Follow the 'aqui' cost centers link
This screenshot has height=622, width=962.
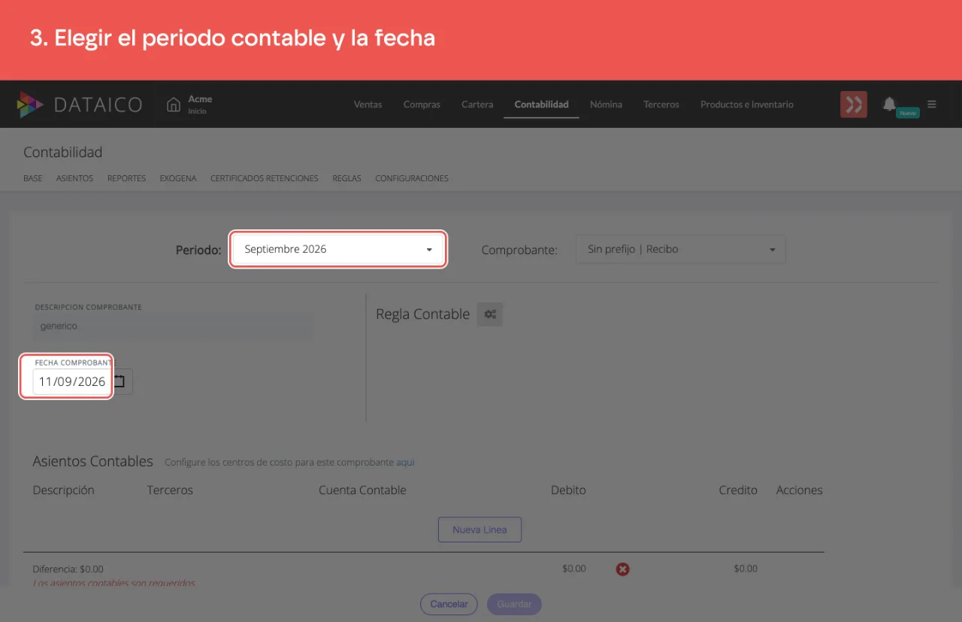[405, 463]
